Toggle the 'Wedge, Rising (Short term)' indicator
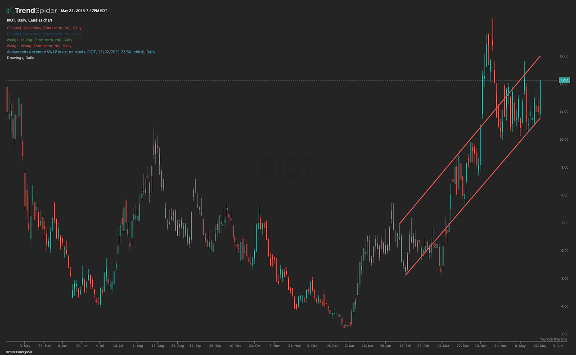Screen dimensions: 576x355 (39, 45)
